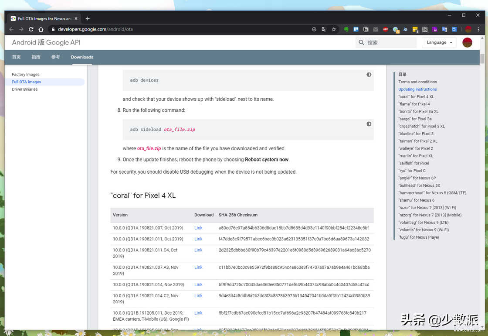
Task: View site info via padlock icon
Action: click(x=53, y=29)
